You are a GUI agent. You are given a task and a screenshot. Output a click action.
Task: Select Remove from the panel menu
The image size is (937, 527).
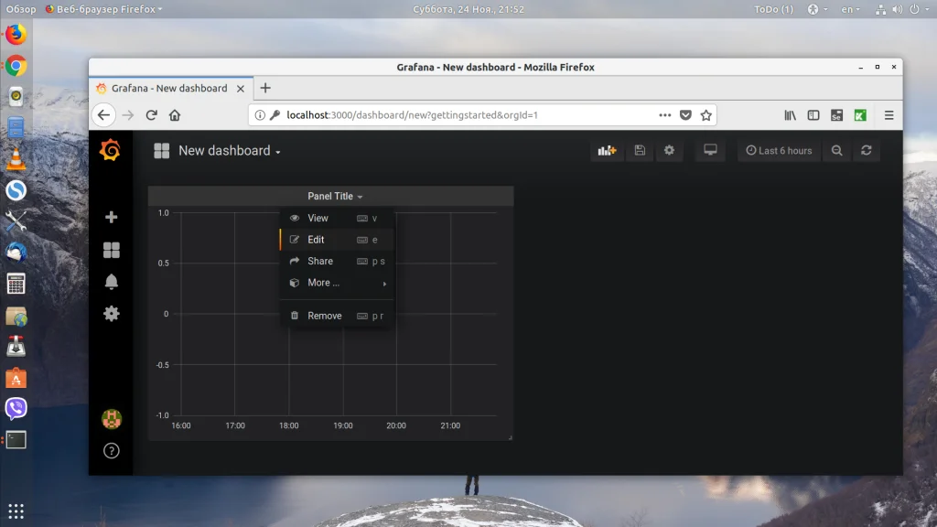(337, 316)
